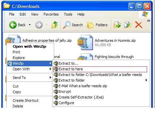Image resolution: width=161 pixels, height=127 pixels.
Task: Minimize the C:\Downloads window
Action: tap(132, 6)
